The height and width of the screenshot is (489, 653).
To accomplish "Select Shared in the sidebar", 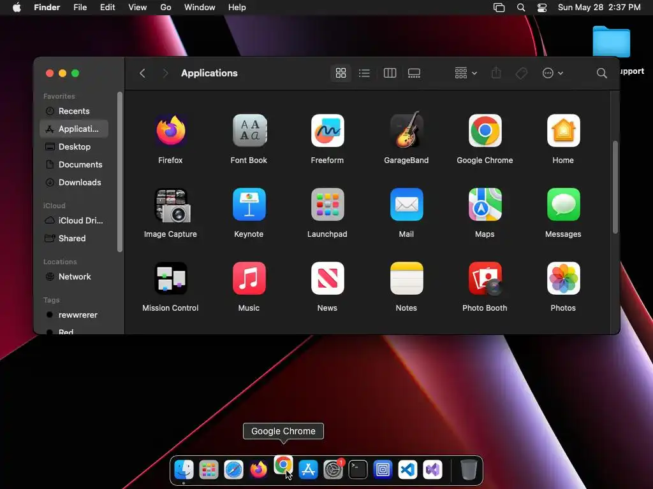I will tap(74, 238).
